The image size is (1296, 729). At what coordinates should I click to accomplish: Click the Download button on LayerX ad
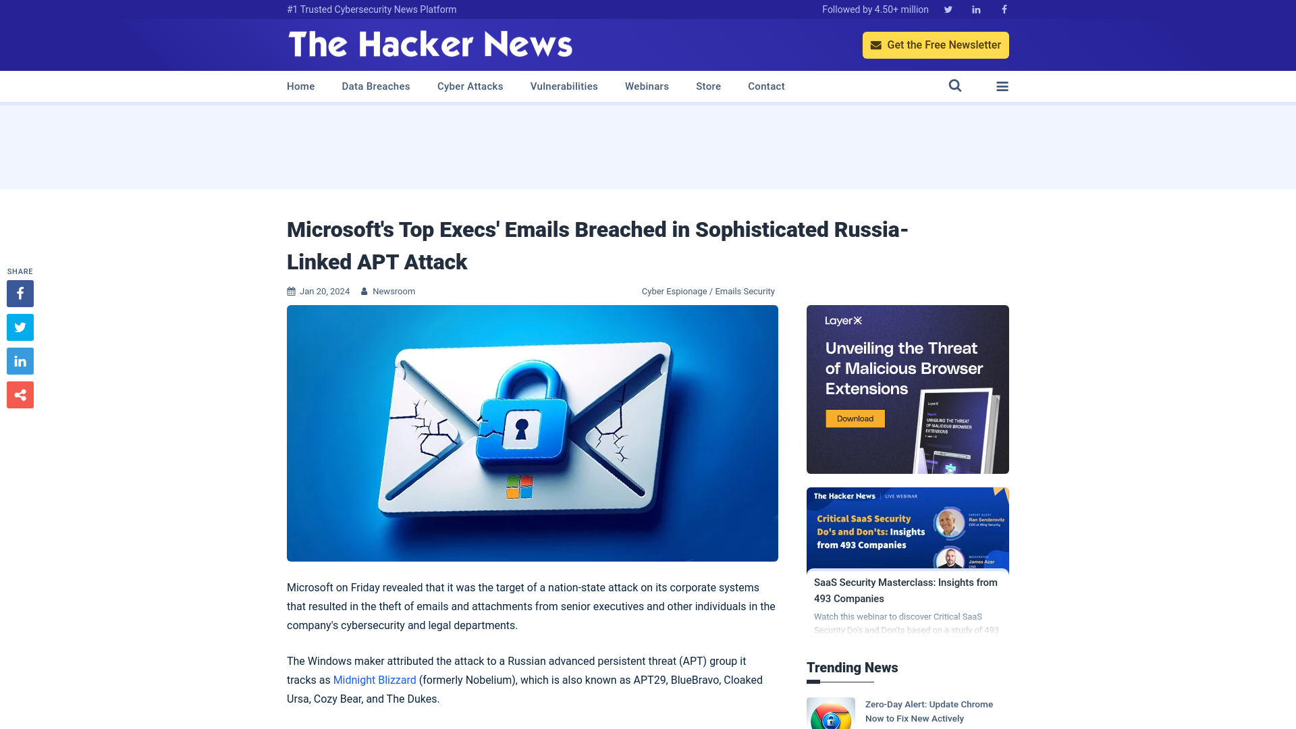pyautogui.click(x=855, y=418)
